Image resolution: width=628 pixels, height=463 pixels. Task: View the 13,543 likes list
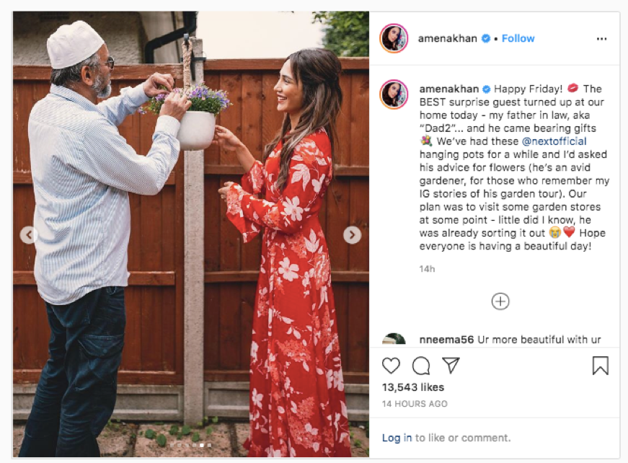click(x=413, y=387)
